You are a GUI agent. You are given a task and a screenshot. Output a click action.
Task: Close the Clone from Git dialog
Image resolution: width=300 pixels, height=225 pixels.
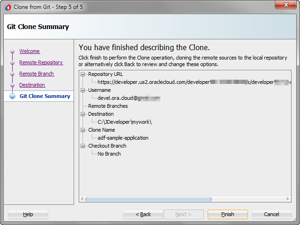tap(286, 5)
